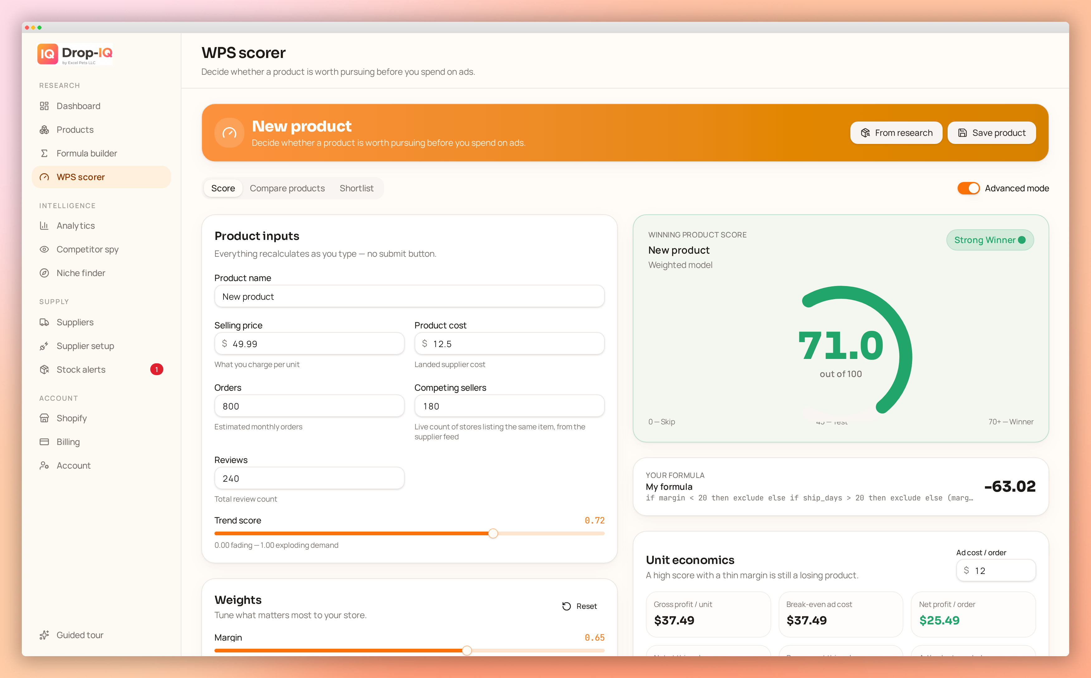
Task: Click the Account user-settings icon
Action: coord(44,466)
